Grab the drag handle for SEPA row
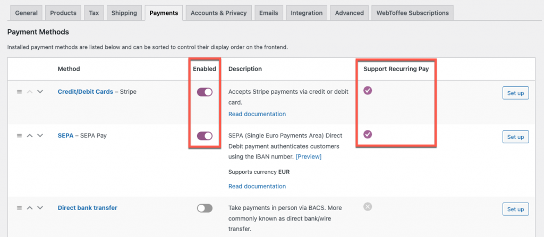 (x=20, y=136)
